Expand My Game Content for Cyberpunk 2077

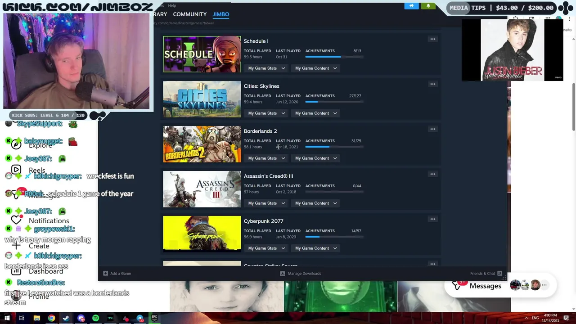[x=316, y=248]
